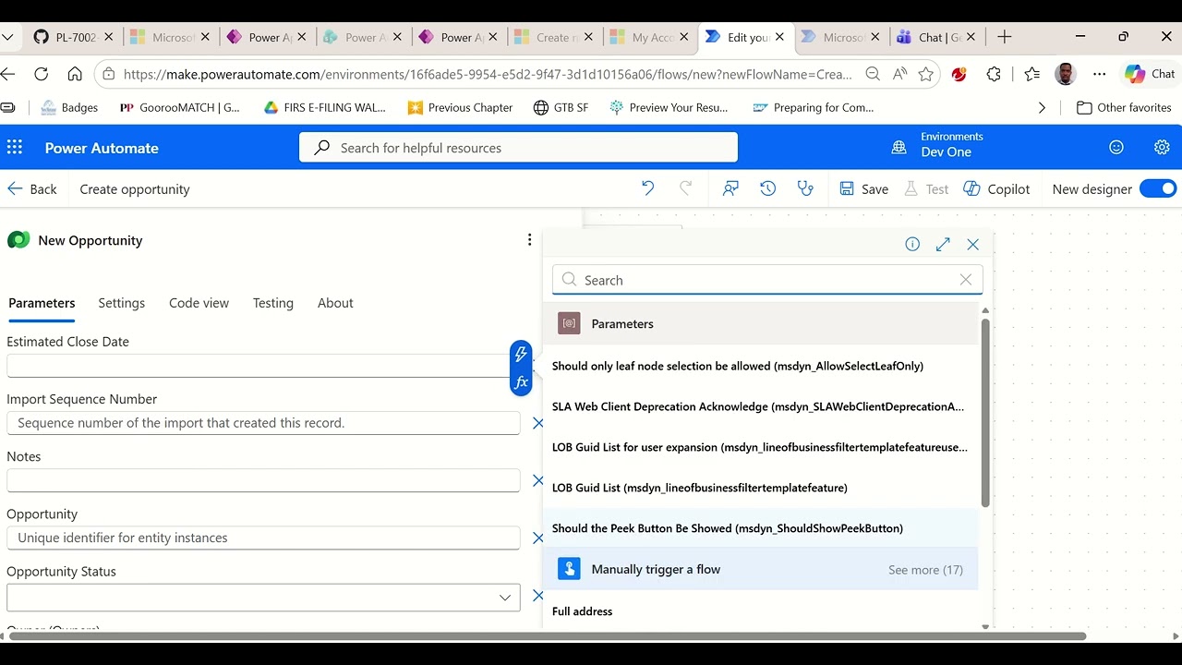
Task: Click the Notes input field
Action: click(x=263, y=480)
